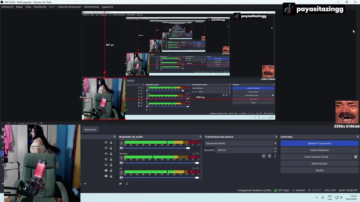
Task: Open the network tray icon
Action: coord(337,198)
